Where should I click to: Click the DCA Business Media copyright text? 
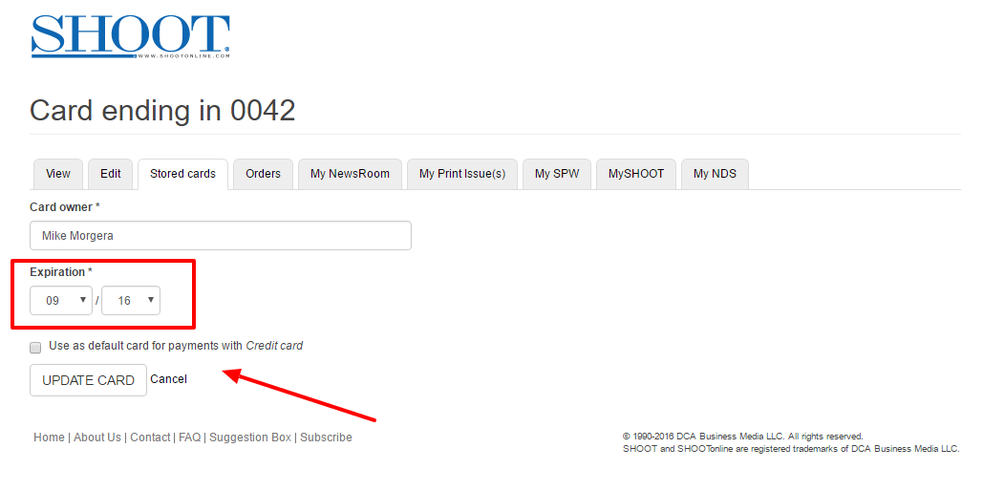[743, 436]
